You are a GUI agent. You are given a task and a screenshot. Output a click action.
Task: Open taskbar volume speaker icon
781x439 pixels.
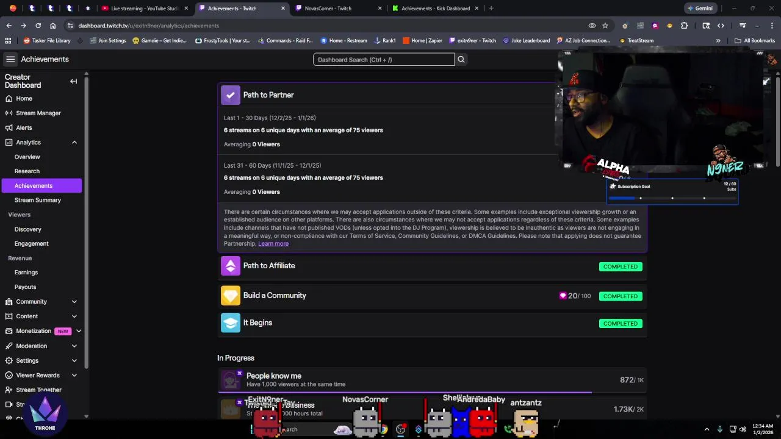(x=743, y=429)
